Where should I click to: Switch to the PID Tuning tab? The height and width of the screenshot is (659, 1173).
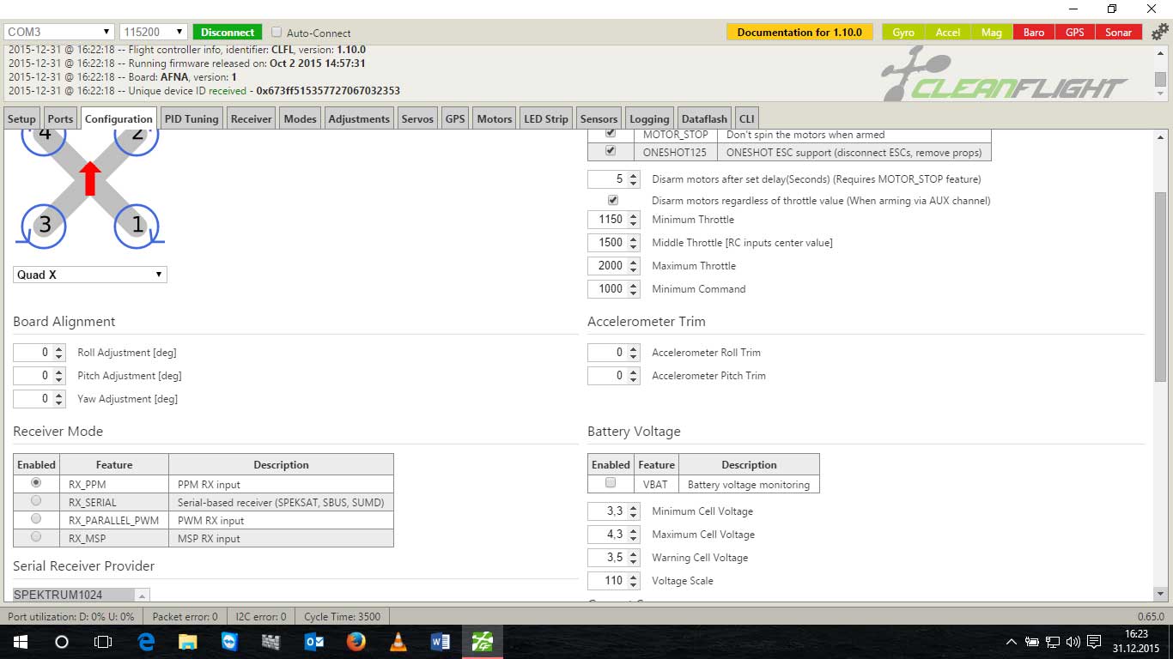(191, 119)
